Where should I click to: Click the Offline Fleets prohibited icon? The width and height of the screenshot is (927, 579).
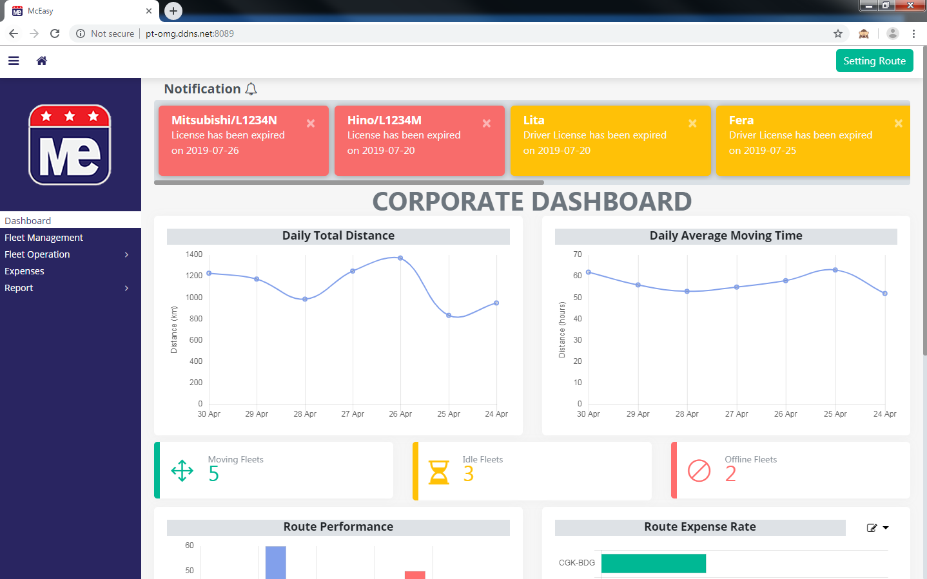699,471
